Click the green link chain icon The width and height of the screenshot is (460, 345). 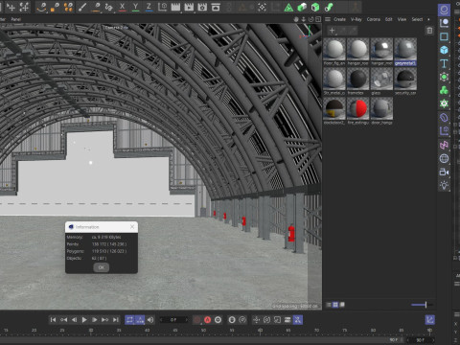point(329,7)
